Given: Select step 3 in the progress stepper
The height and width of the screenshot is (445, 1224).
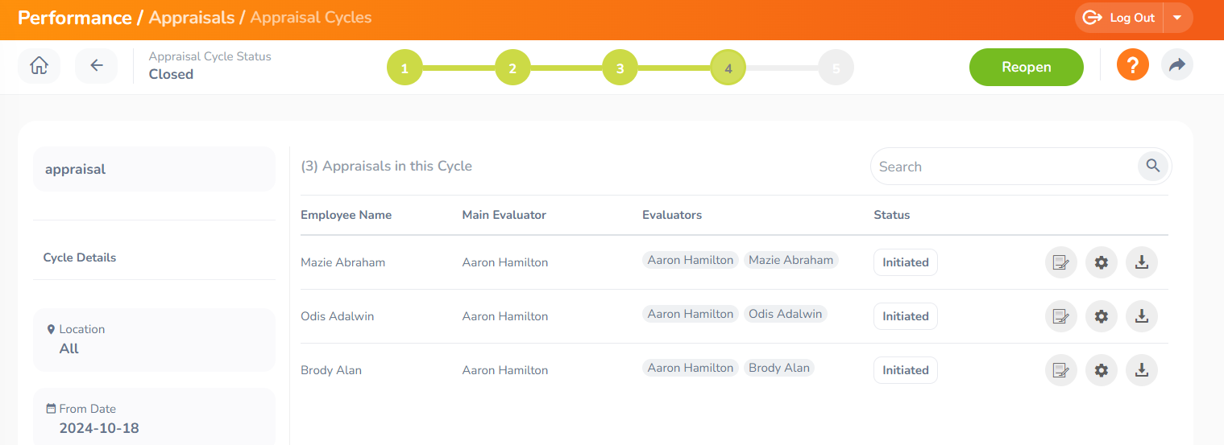Looking at the screenshot, I should click(620, 68).
